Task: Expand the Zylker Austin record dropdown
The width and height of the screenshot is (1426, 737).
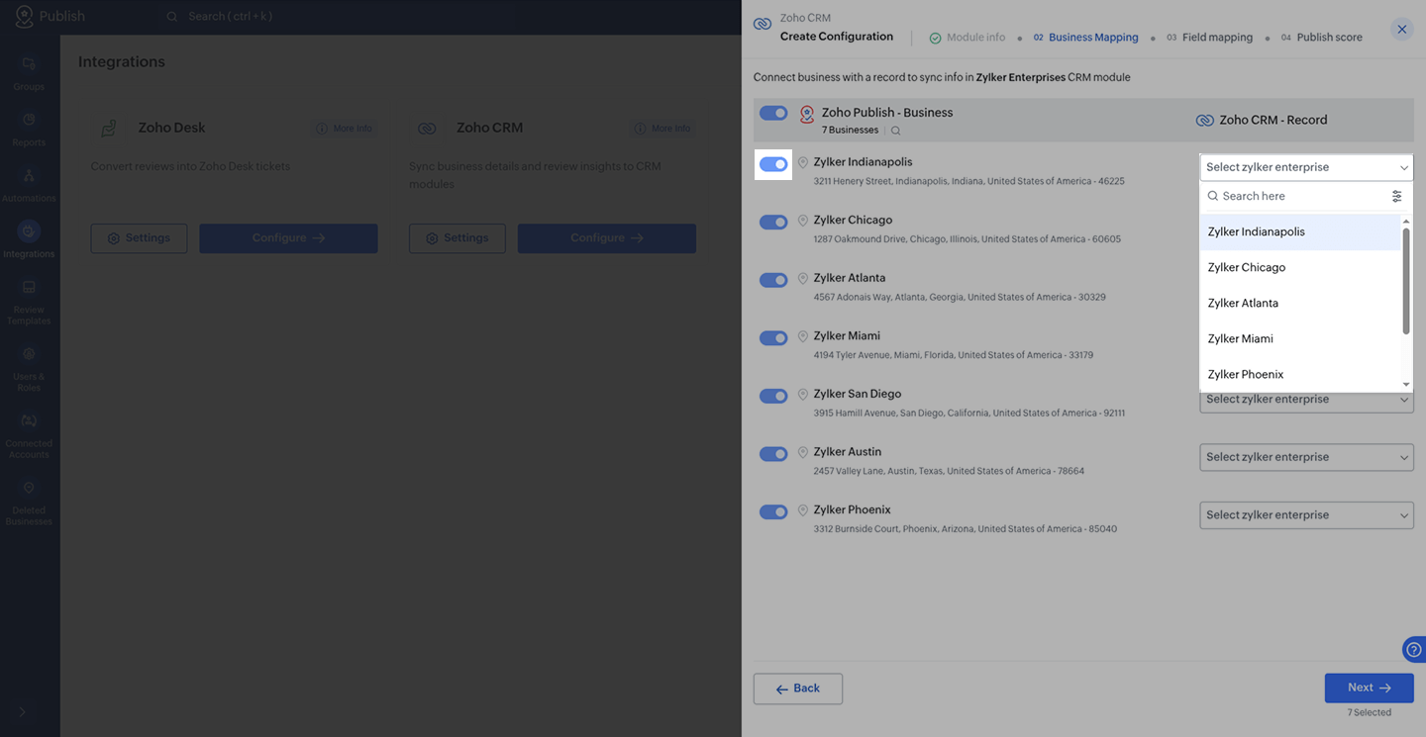Action: (x=1306, y=457)
